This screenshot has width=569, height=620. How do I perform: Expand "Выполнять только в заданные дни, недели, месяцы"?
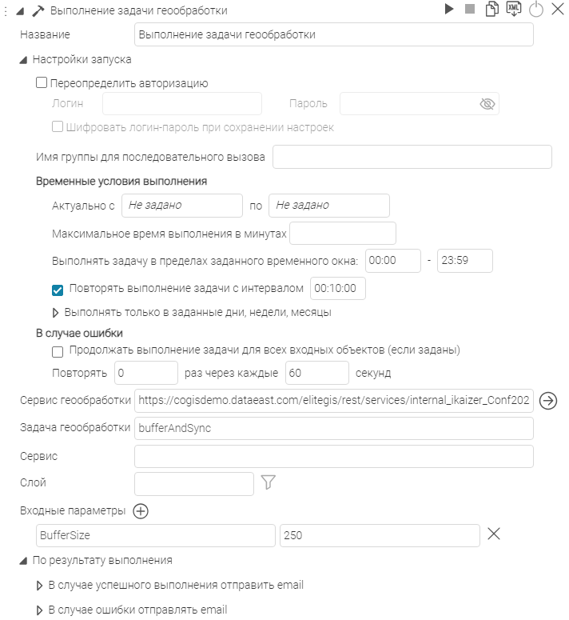[x=55, y=312]
